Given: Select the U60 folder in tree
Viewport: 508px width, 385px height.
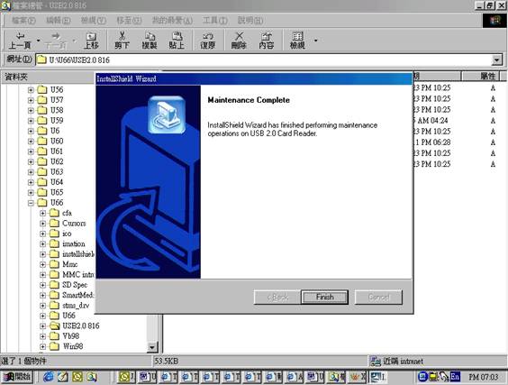Looking at the screenshot, I should (x=57, y=141).
